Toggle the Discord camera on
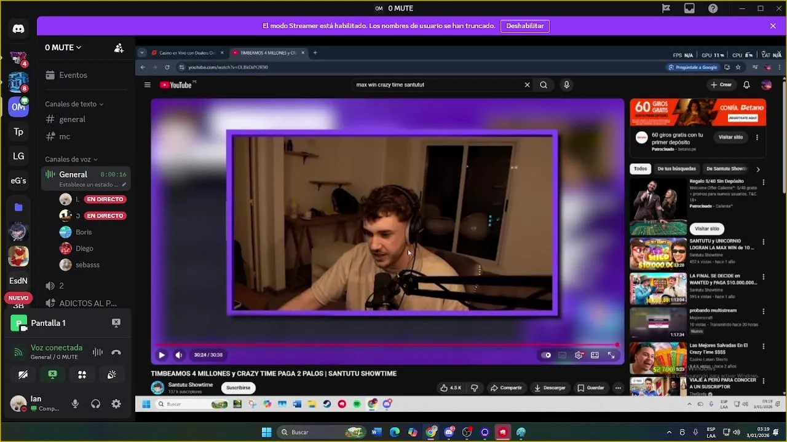This screenshot has height=442, width=787. click(23, 374)
